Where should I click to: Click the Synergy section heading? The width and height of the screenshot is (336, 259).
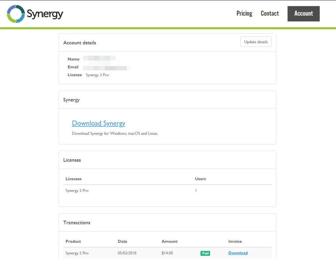click(71, 100)
